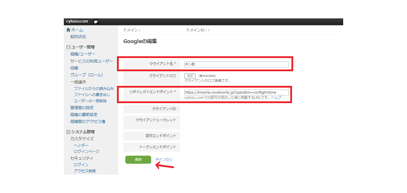Click the Googleの編集 page title
Image resolution: width=407 pixels, height=193 pixels.
pyautogui.click(x=140, y=41)
